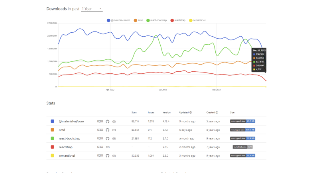
Task: Open the 1 Year time range dropdown
Action: tap(92, 9)
